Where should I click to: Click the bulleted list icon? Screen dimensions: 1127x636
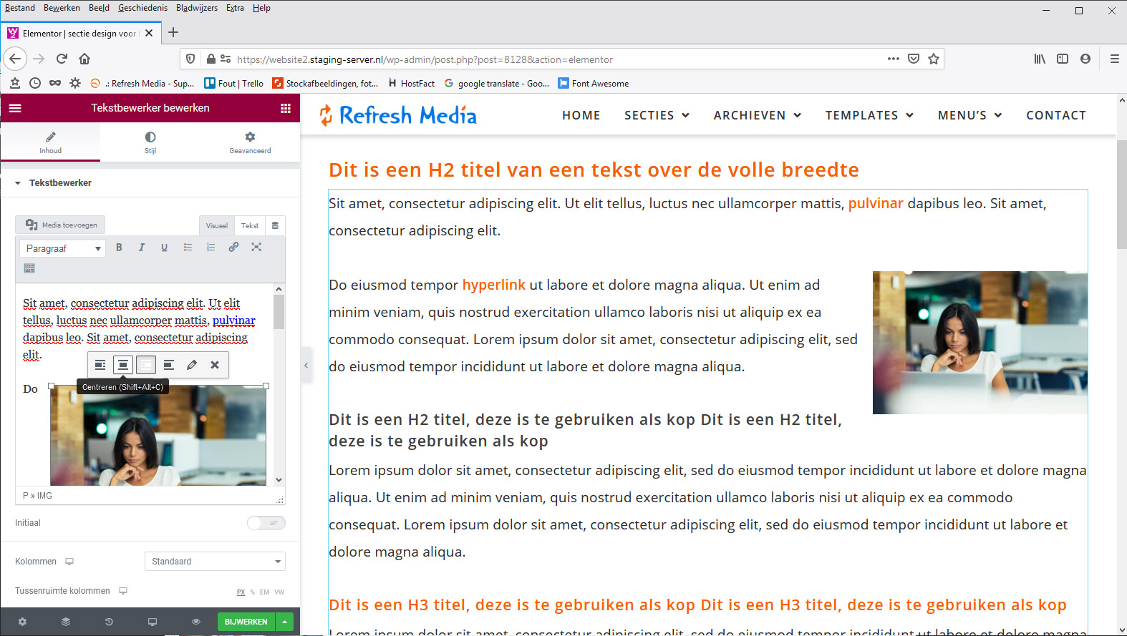188,248
